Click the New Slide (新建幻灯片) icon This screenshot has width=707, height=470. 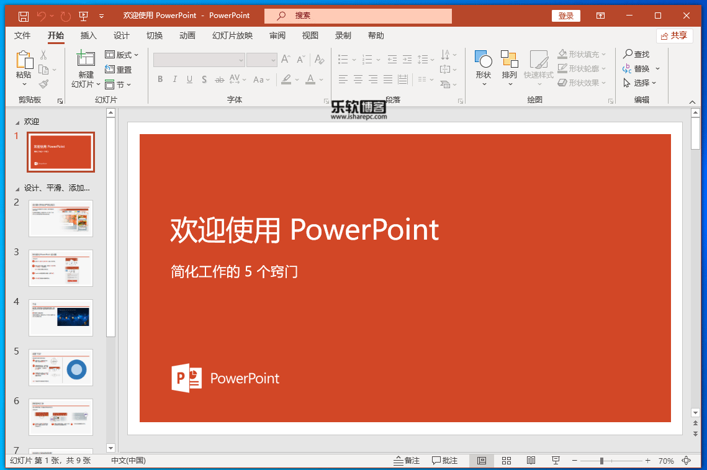(x=85, y=58)
